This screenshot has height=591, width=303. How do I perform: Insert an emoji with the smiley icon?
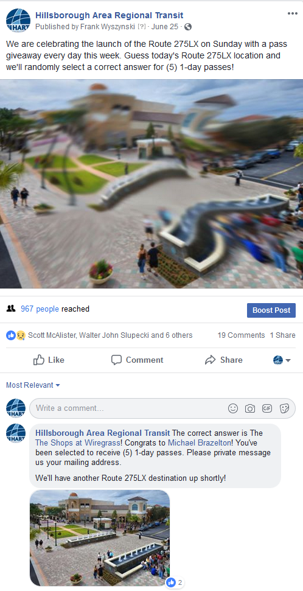233,408
